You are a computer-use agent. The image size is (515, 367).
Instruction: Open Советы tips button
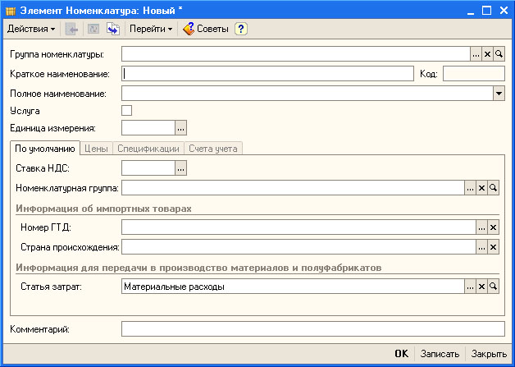pos(206,29)
